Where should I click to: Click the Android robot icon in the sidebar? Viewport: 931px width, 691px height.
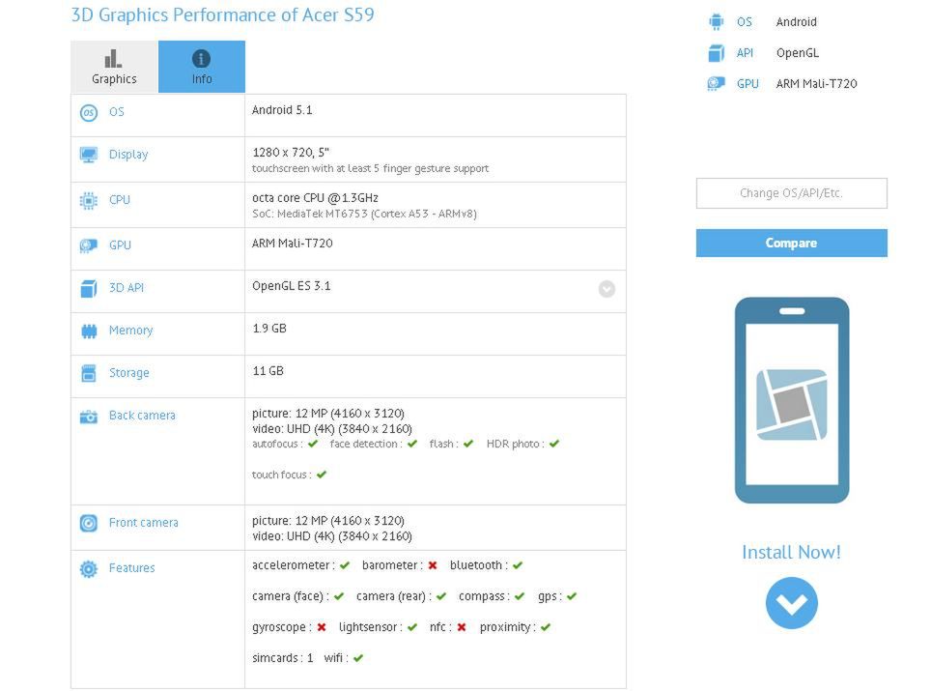(716, 22)
